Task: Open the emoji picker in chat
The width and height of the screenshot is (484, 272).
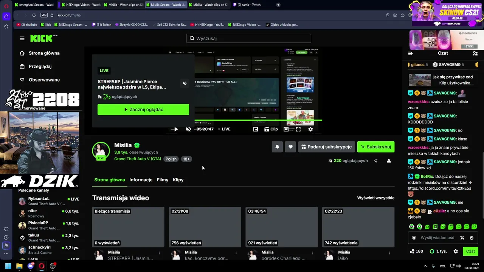Action: pyautogui.click(x=472, y=238)
